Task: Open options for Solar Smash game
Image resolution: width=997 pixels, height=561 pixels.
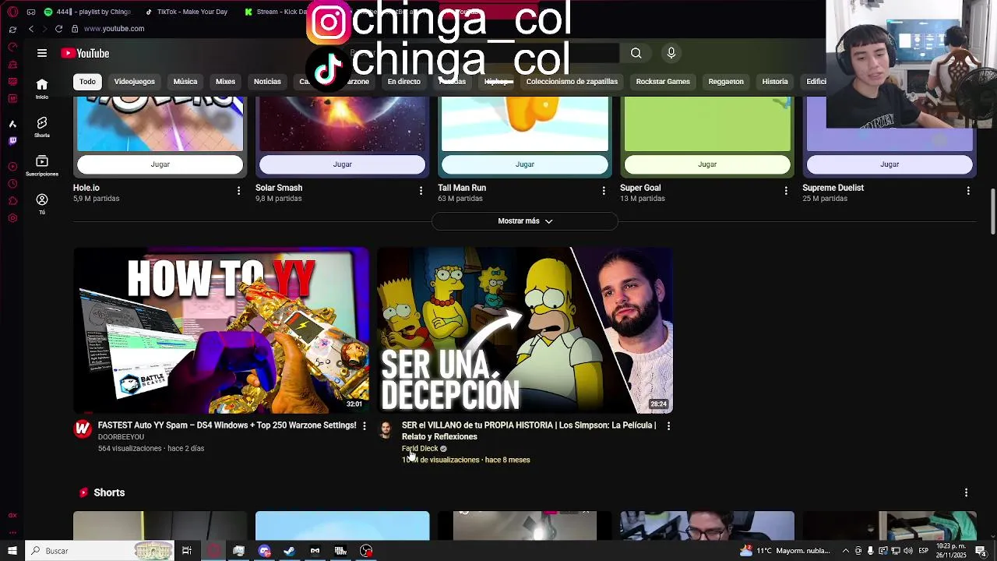Action: 421,190
